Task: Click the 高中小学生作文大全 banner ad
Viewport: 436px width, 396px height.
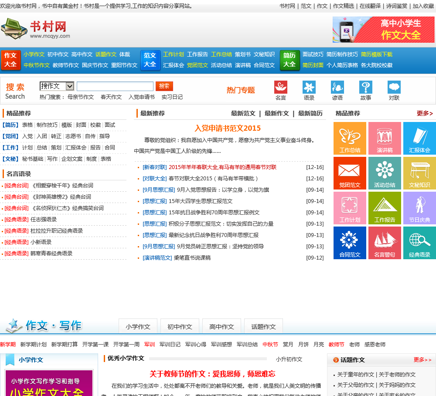Action: tap(383, 30)
